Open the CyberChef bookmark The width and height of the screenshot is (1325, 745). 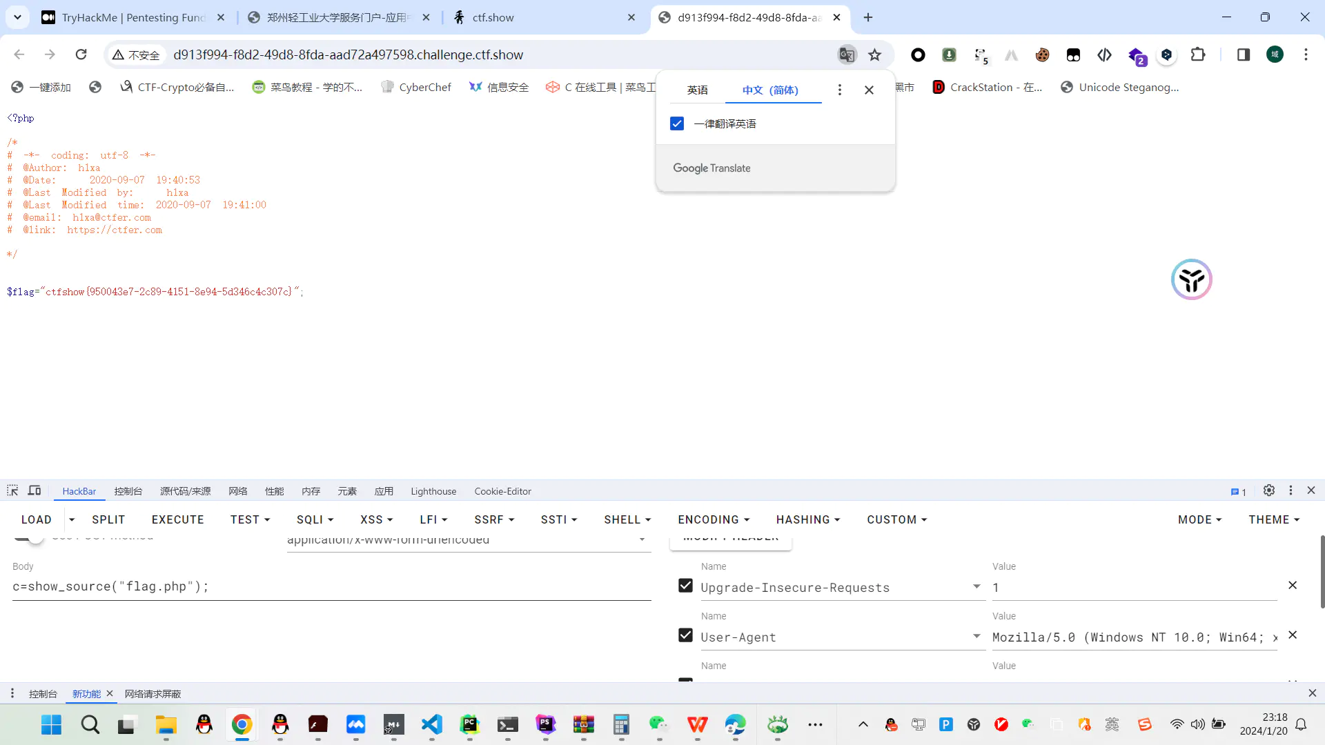tap(416, 87)
